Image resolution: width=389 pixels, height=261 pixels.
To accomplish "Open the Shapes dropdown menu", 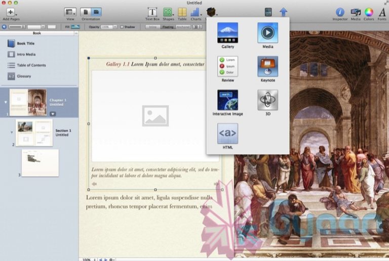I will (x=168, y=12).
